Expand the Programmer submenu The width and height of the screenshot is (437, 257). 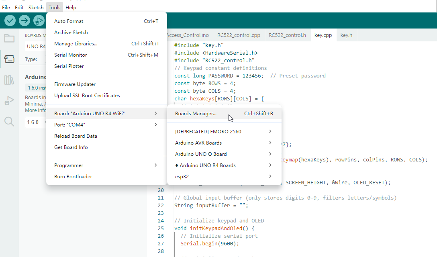tap(106, 165)
